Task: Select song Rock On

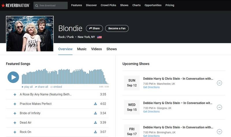Action: click(25, 132)
